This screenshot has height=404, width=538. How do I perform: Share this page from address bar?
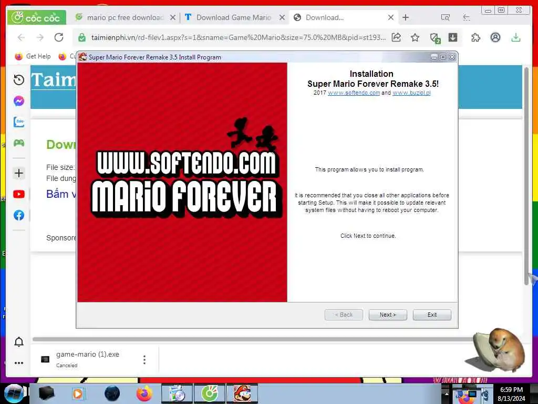pyautogui.click(x=396, y=37)
